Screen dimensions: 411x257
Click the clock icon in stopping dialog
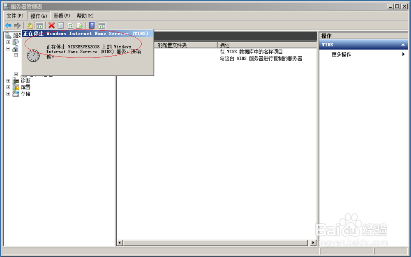33,56
